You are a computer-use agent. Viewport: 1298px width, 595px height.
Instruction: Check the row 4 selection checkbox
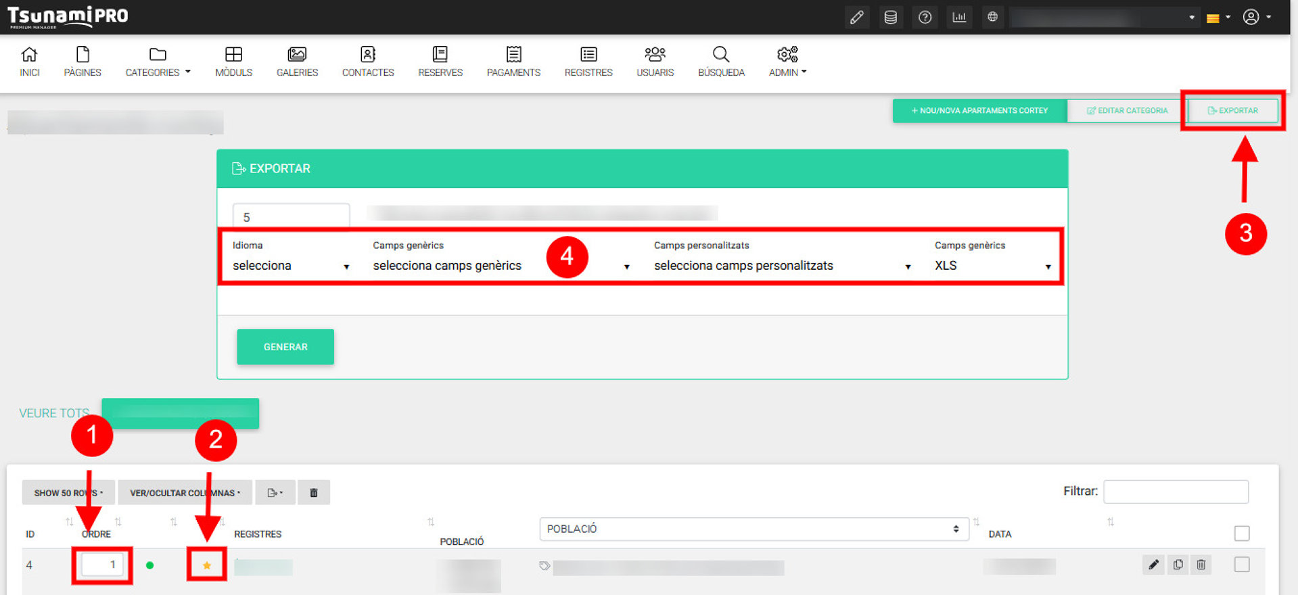1241,565
